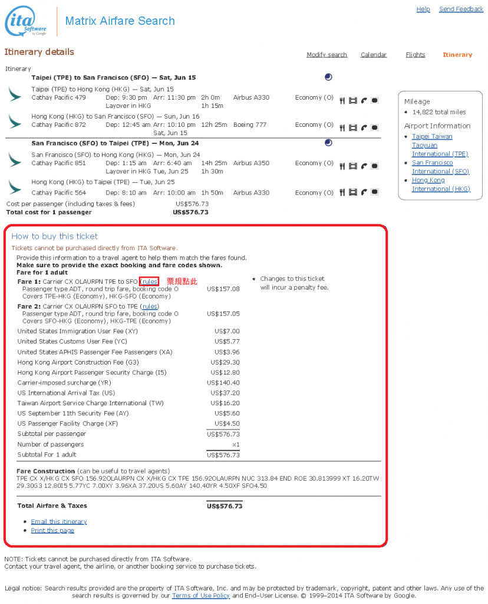Viewport: 488px width, 604px height.
Task: Click the Hong Kong Airport Construction Fee (G3) label
Action: click(x=78, y=362)
